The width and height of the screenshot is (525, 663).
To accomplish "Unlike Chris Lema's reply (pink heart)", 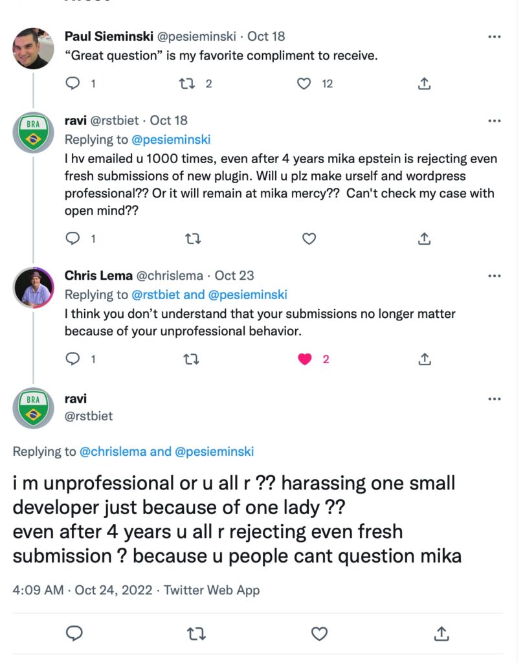I will [305, 359].
